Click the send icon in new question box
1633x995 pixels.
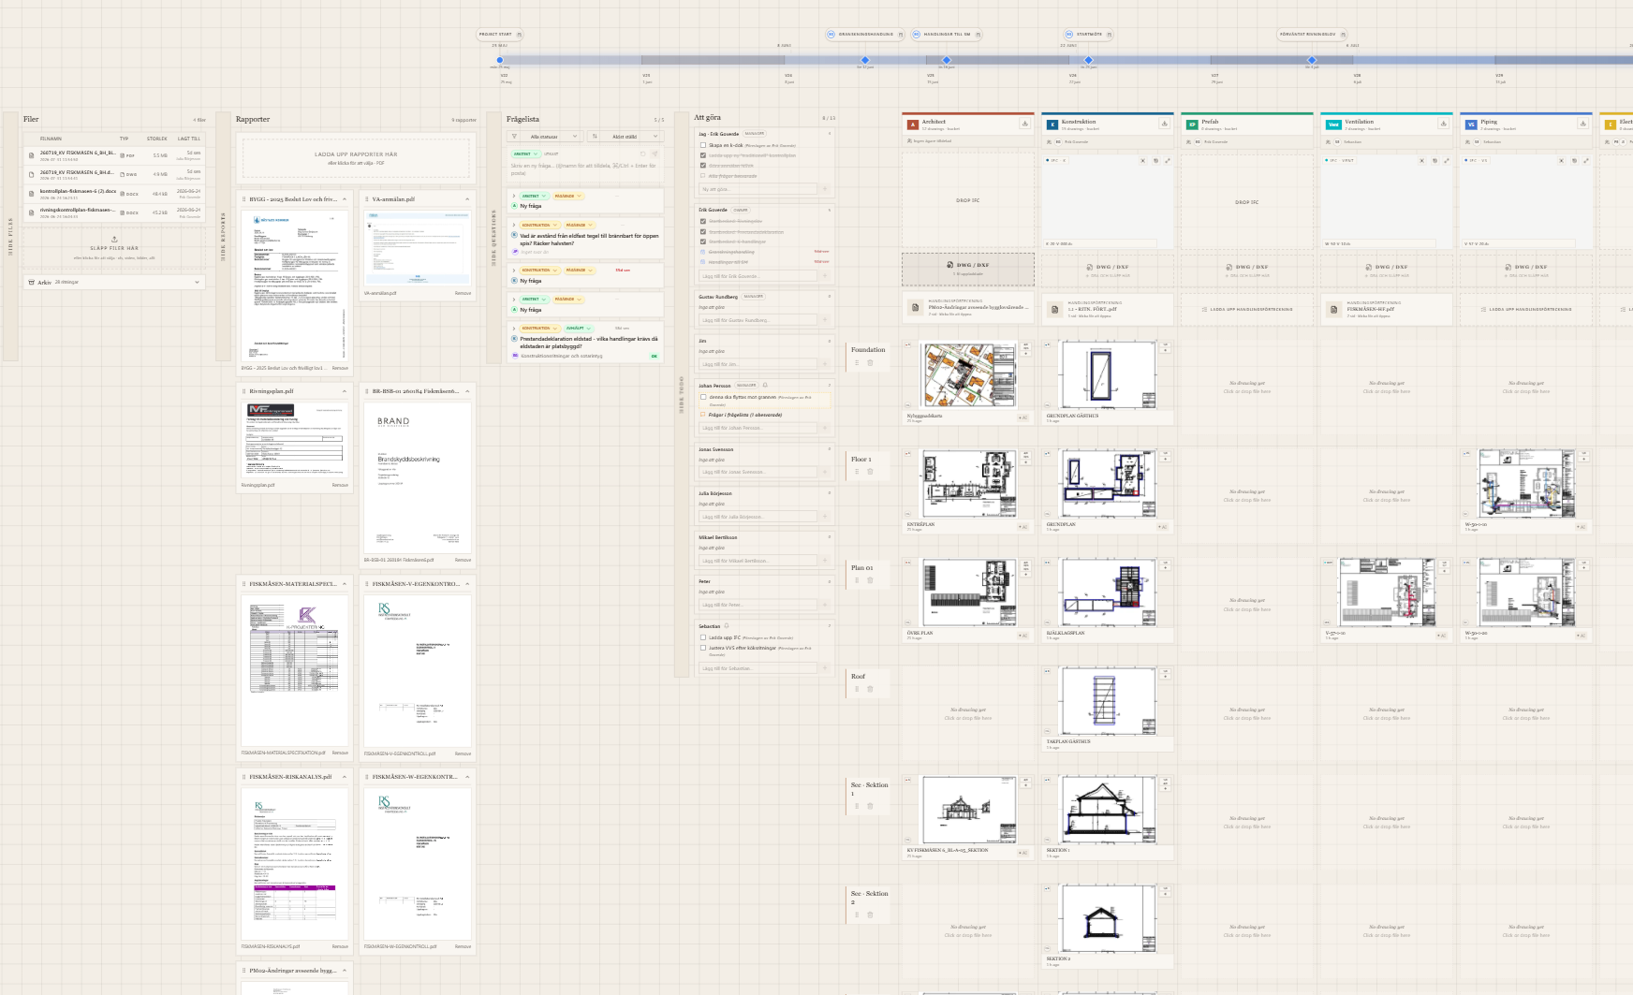click(x=655, y=154)
